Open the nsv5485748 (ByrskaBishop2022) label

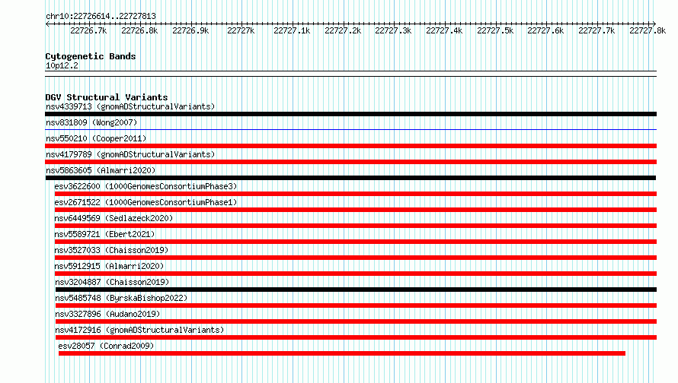point(121,298)
